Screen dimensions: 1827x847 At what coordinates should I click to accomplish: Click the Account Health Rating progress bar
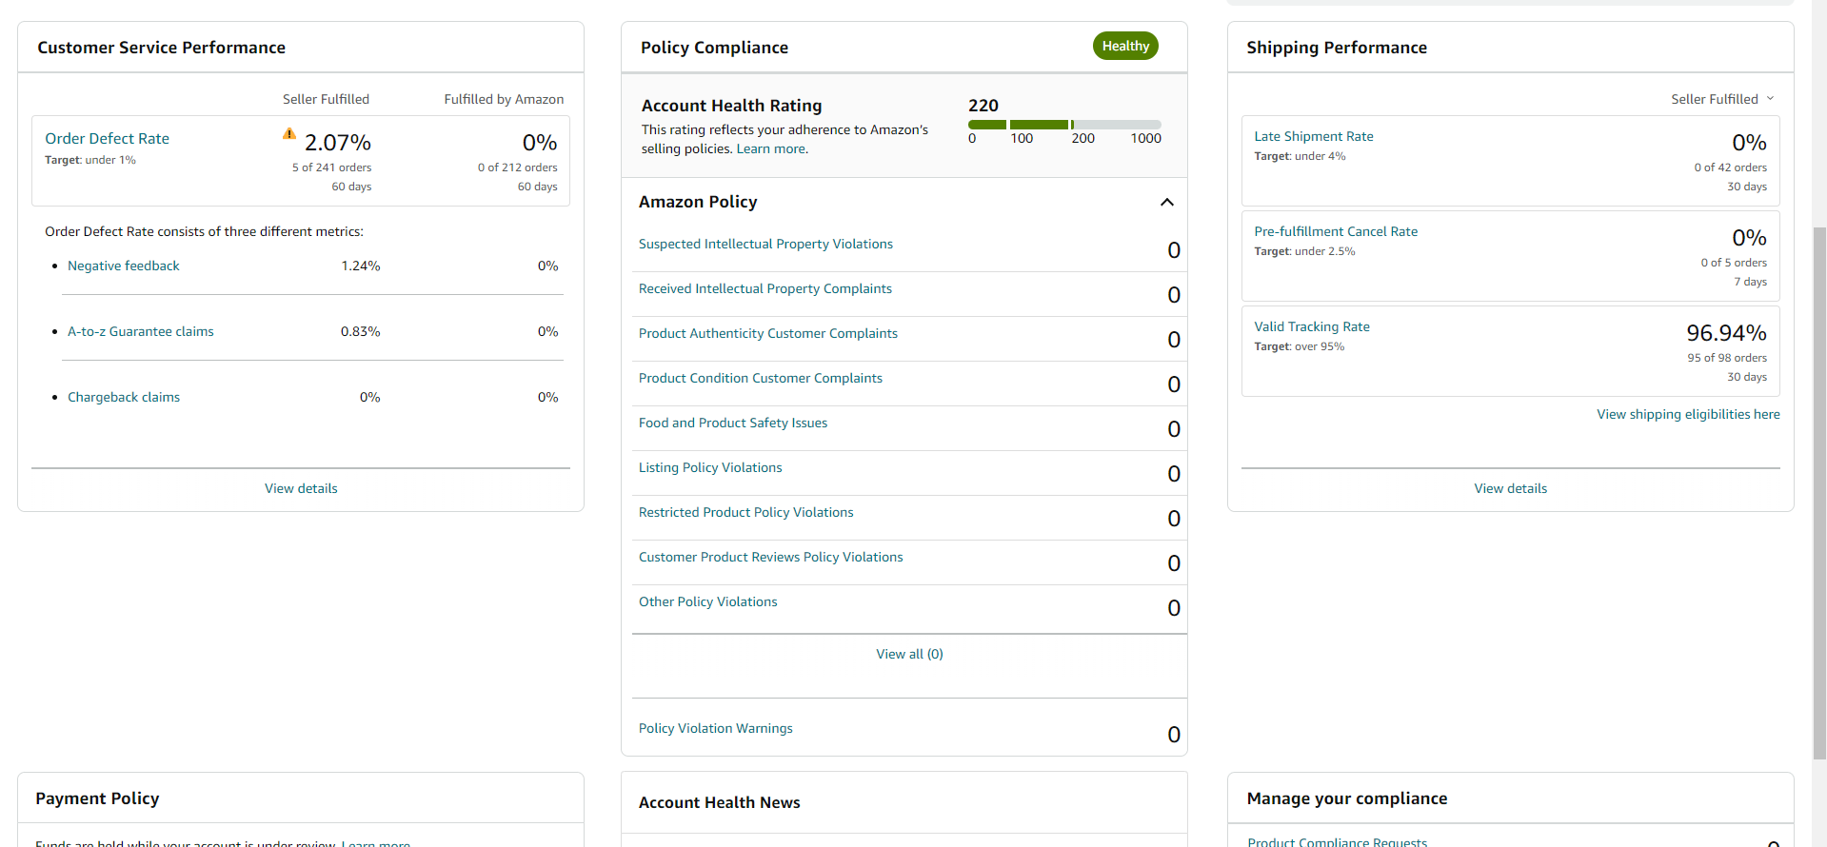click(1064, 125)
